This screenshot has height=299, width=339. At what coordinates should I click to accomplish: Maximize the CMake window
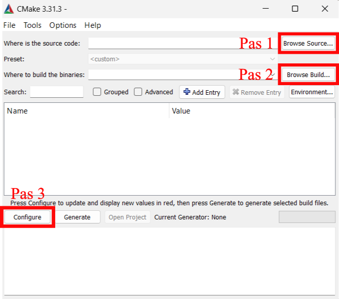point(295,9)
